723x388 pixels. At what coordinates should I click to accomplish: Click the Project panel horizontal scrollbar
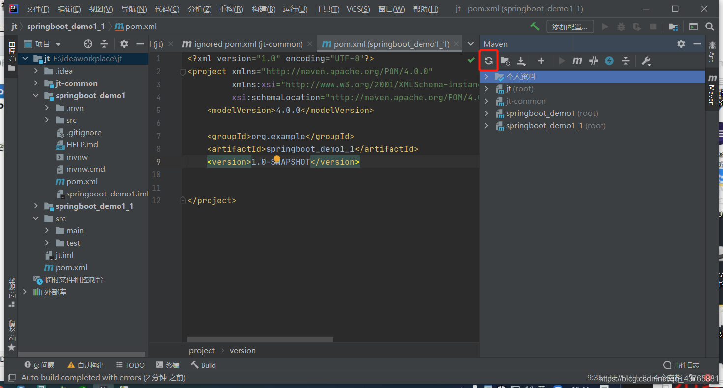pos(82,354)
